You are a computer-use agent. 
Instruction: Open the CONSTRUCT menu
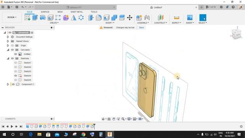[x=160, y=23]
